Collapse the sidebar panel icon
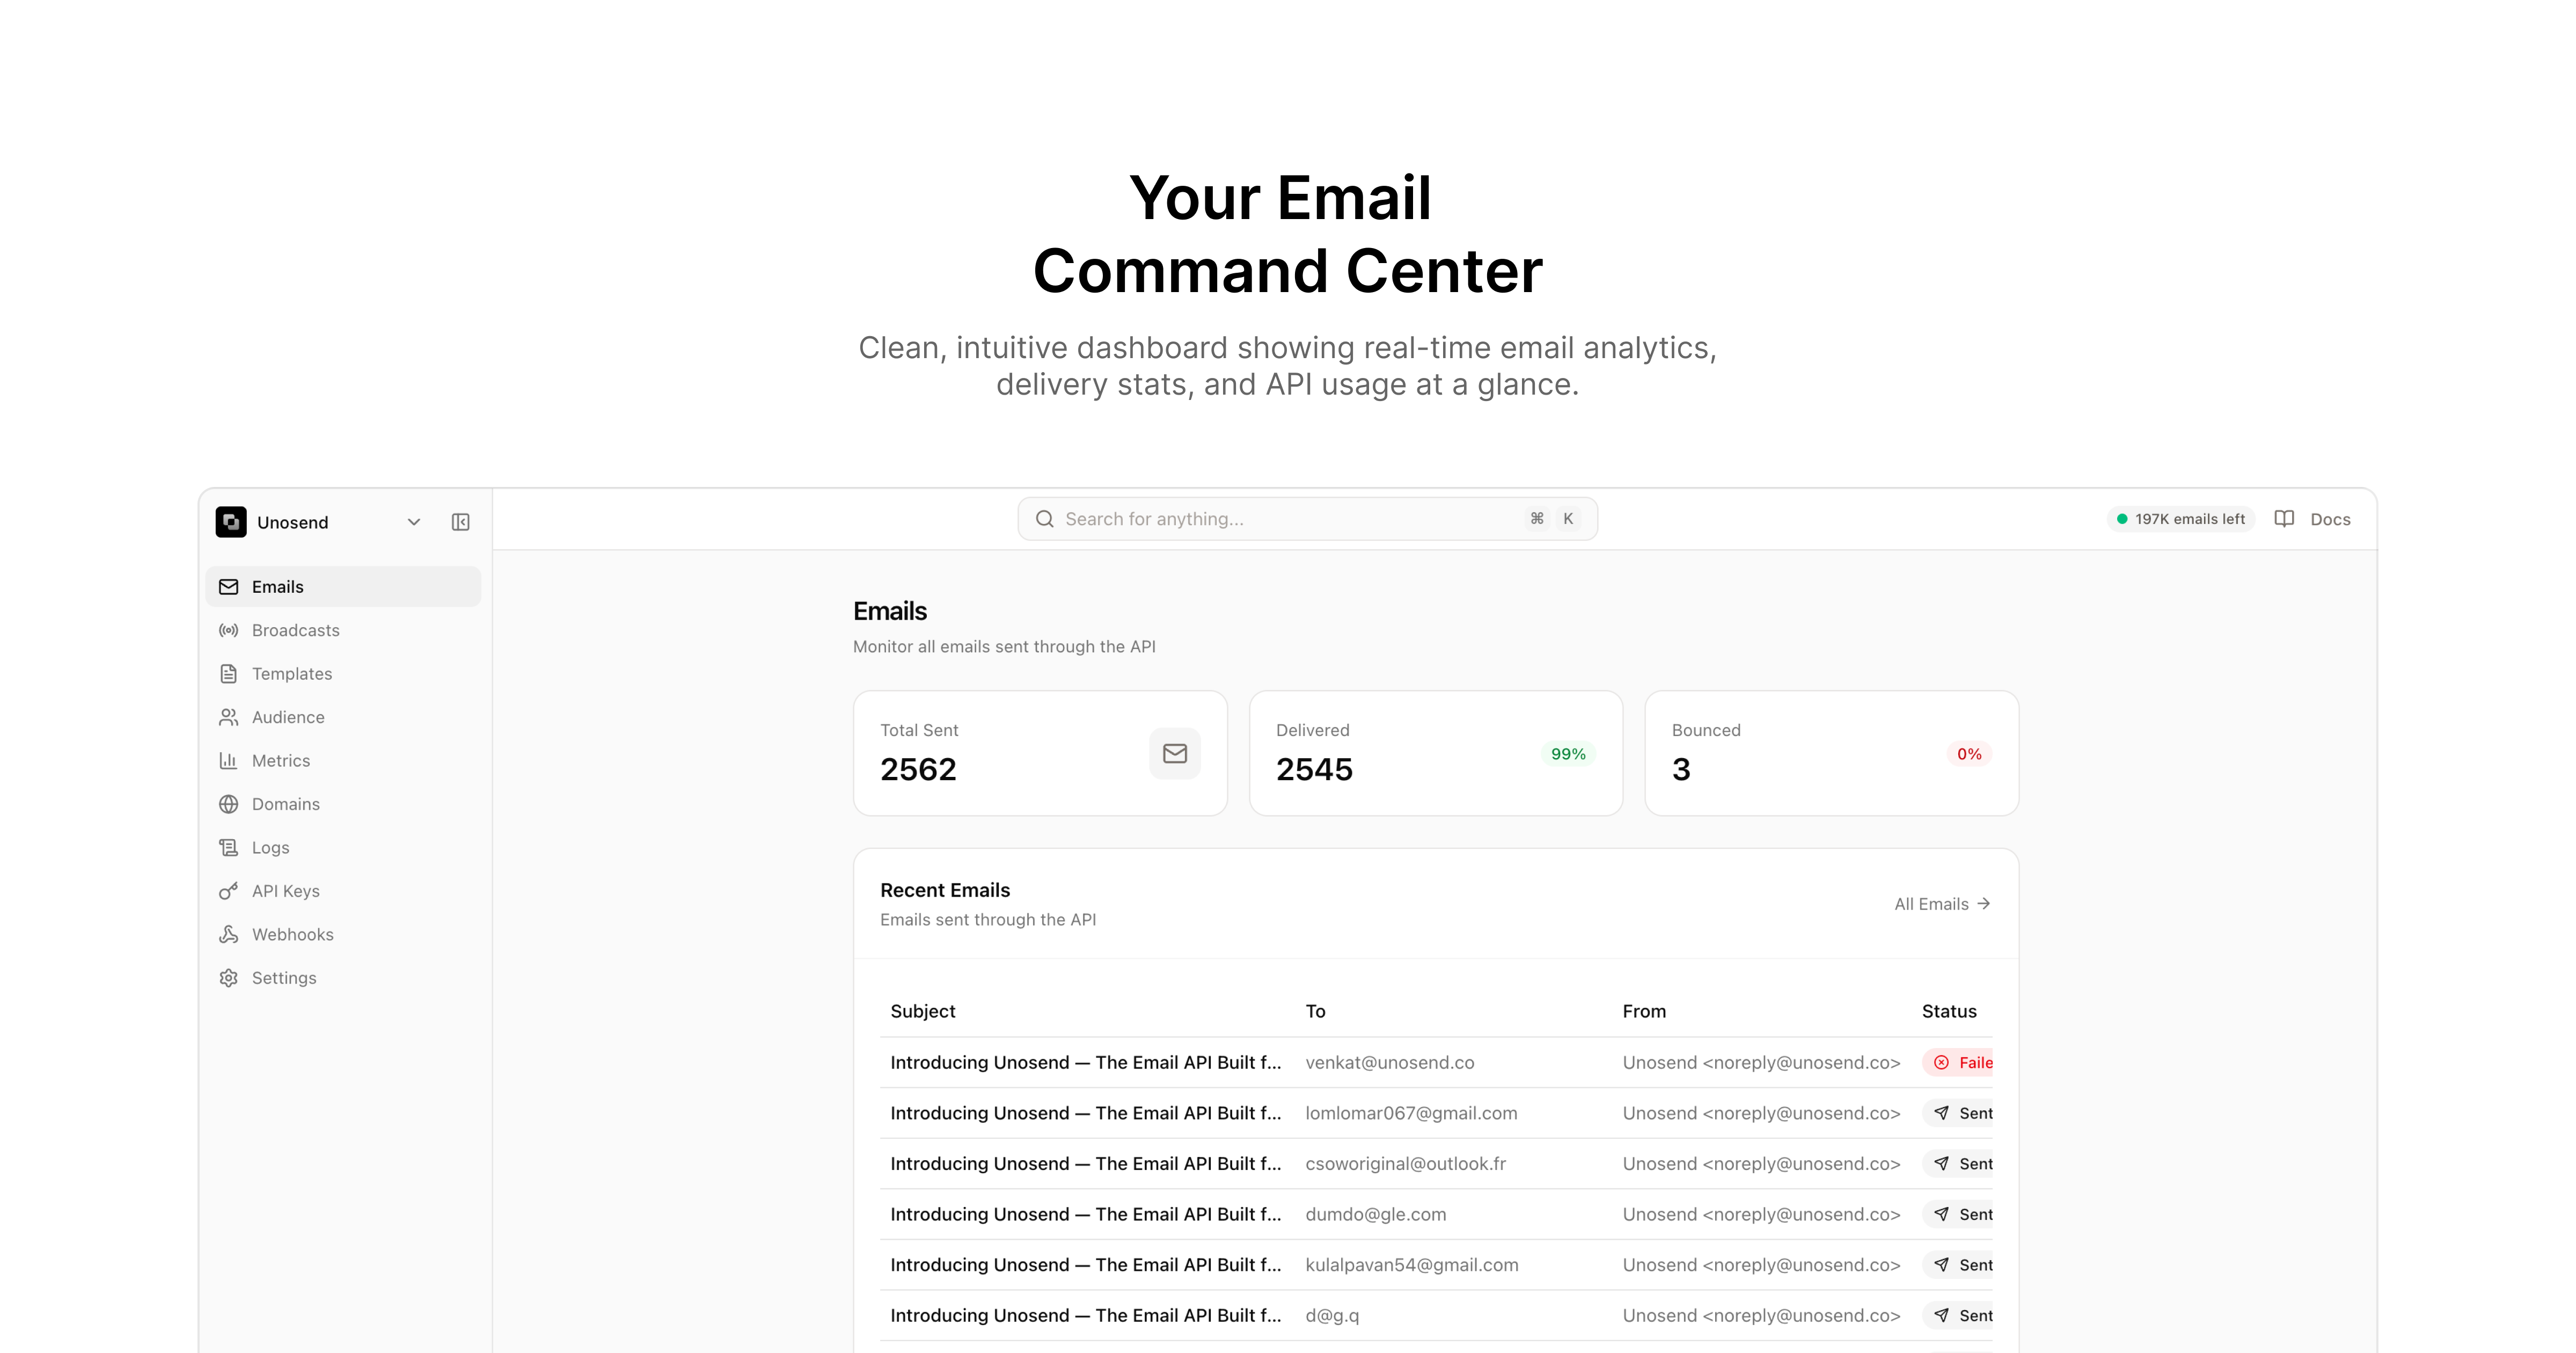 tap(460, 521)
